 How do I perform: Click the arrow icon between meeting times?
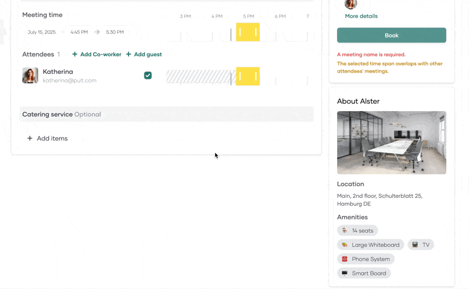[x=97, y=32]
